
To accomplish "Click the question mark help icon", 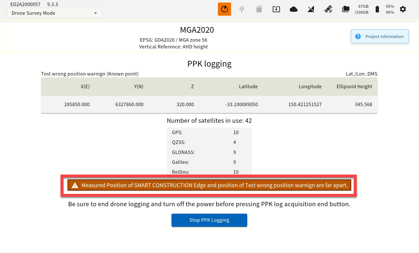I will tap(358, 36).
